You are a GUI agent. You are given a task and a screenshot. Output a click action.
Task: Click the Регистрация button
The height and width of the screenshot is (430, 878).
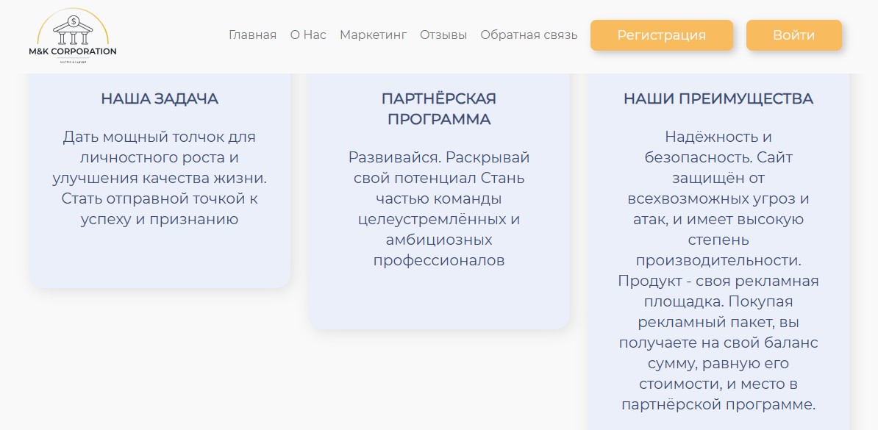pyautogui.click(x=661, y=35)
